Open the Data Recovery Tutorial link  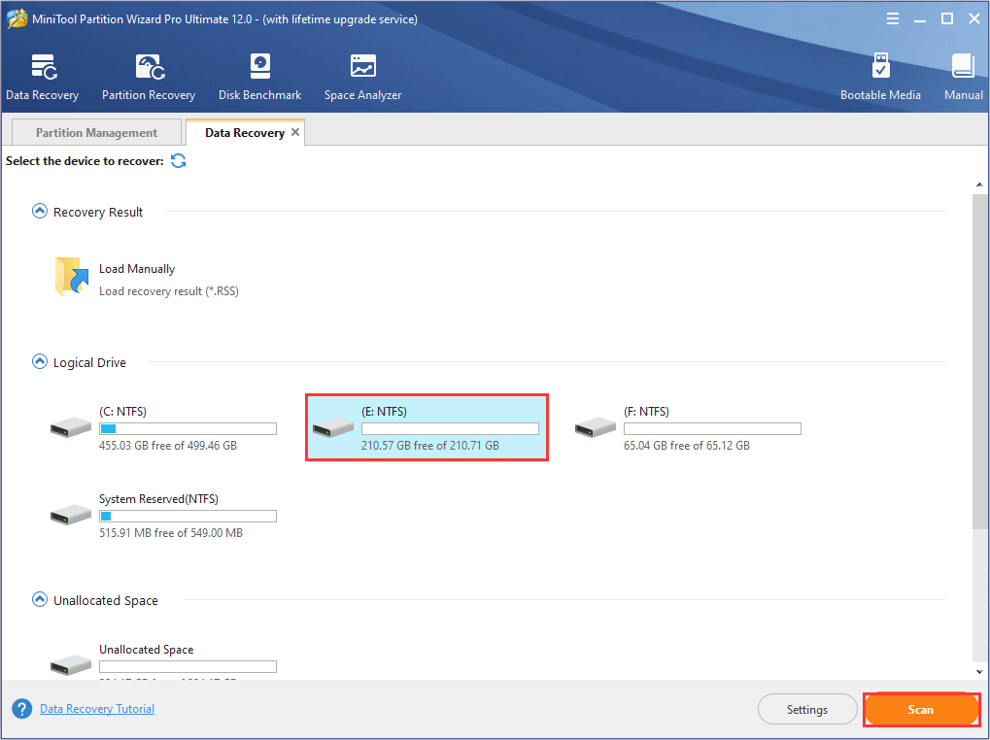(97, 709)
